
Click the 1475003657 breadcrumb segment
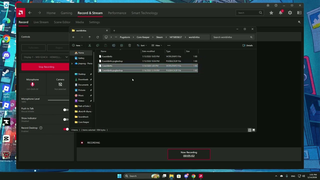176,37
